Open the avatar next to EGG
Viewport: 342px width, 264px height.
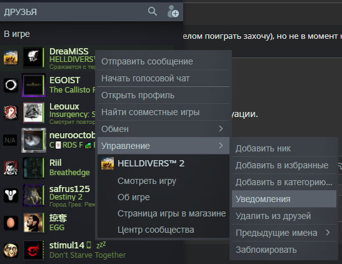(33, 223)
